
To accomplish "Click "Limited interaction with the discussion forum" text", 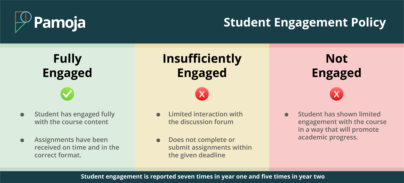I will [206, 118].
